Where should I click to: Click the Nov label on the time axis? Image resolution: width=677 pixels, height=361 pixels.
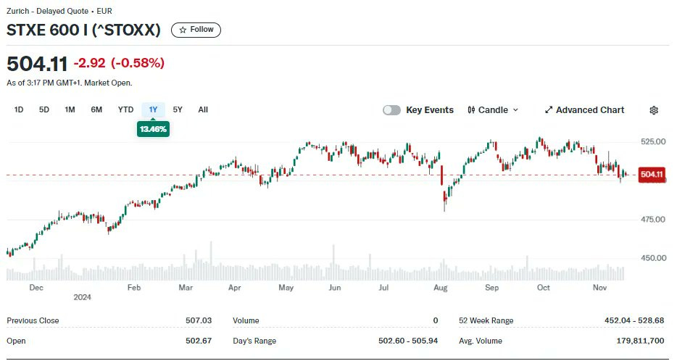point(599,288)
